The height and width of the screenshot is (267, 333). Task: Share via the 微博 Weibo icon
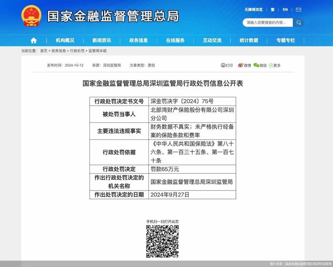tap(241, 65)
